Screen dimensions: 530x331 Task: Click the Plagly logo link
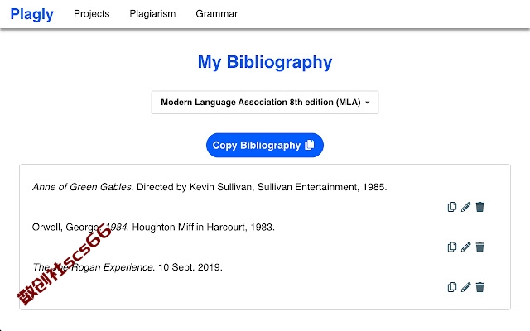[x=31, y=14]
